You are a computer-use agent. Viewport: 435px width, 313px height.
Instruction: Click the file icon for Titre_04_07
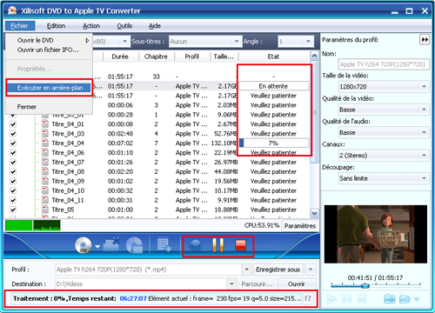(45, 162)
